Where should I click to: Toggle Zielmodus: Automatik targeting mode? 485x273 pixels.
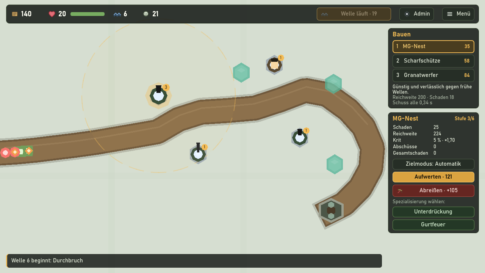click(433, 164)
